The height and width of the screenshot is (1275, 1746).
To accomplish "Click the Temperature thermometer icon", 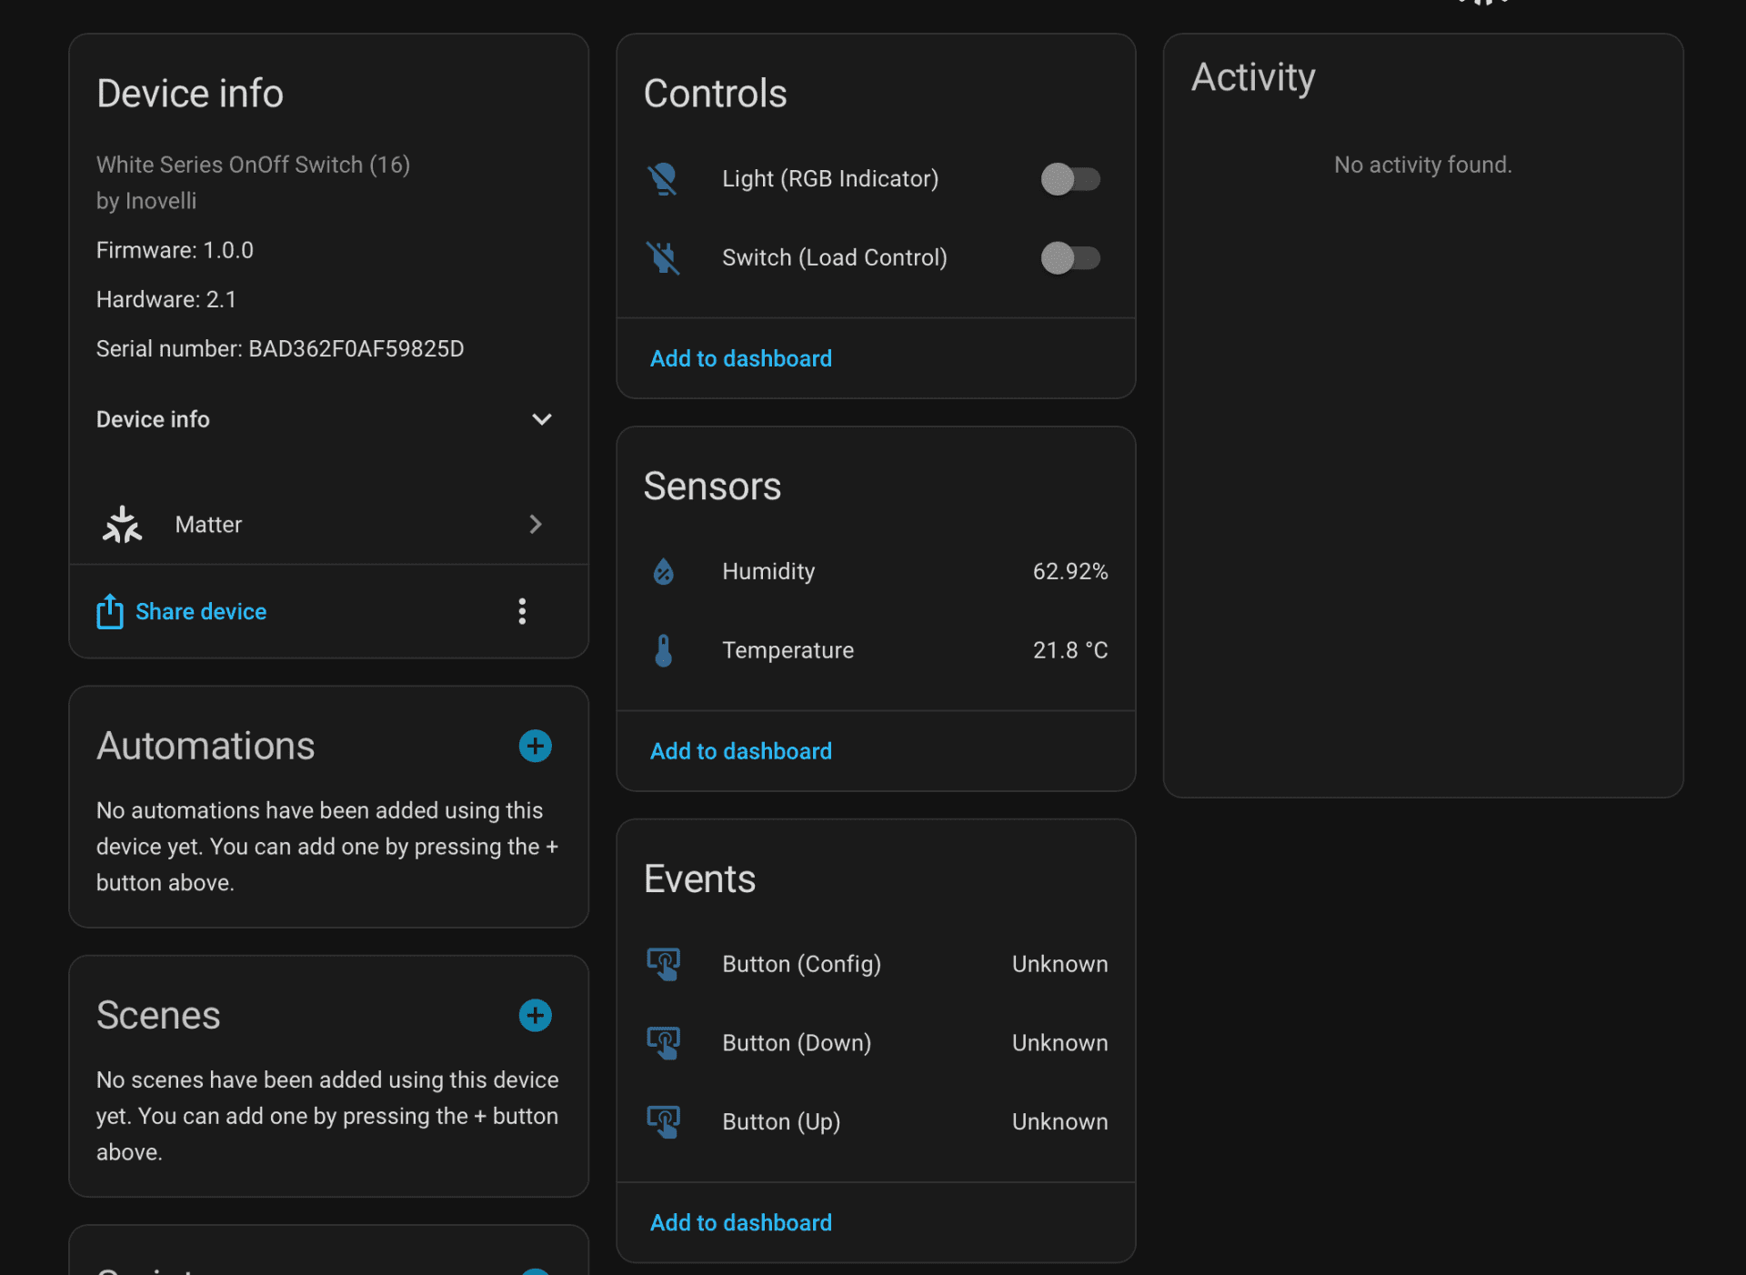I will pos(663,650).
